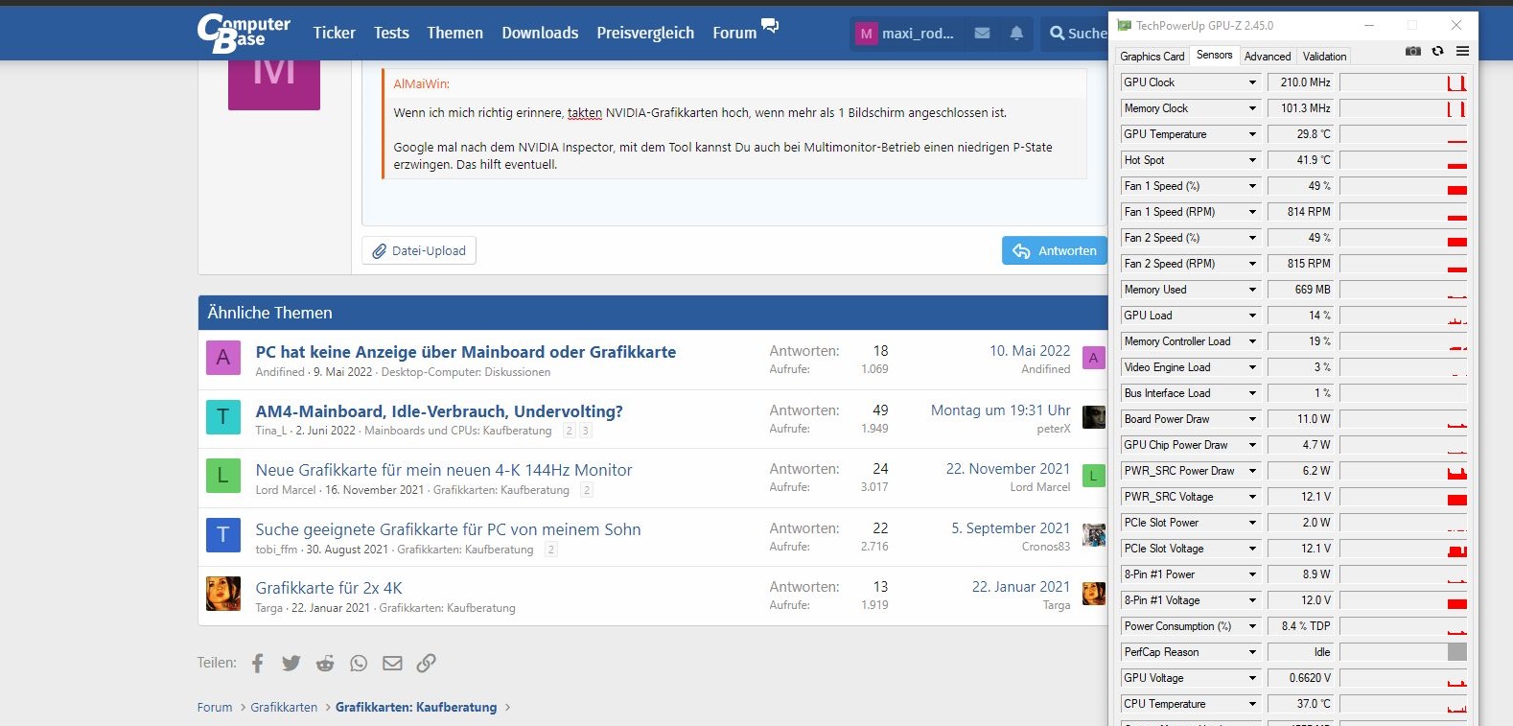The image size is (1513, 726).
Task: Open Fan 1 Speed (%) dropdown
Action: (1252, 186)
